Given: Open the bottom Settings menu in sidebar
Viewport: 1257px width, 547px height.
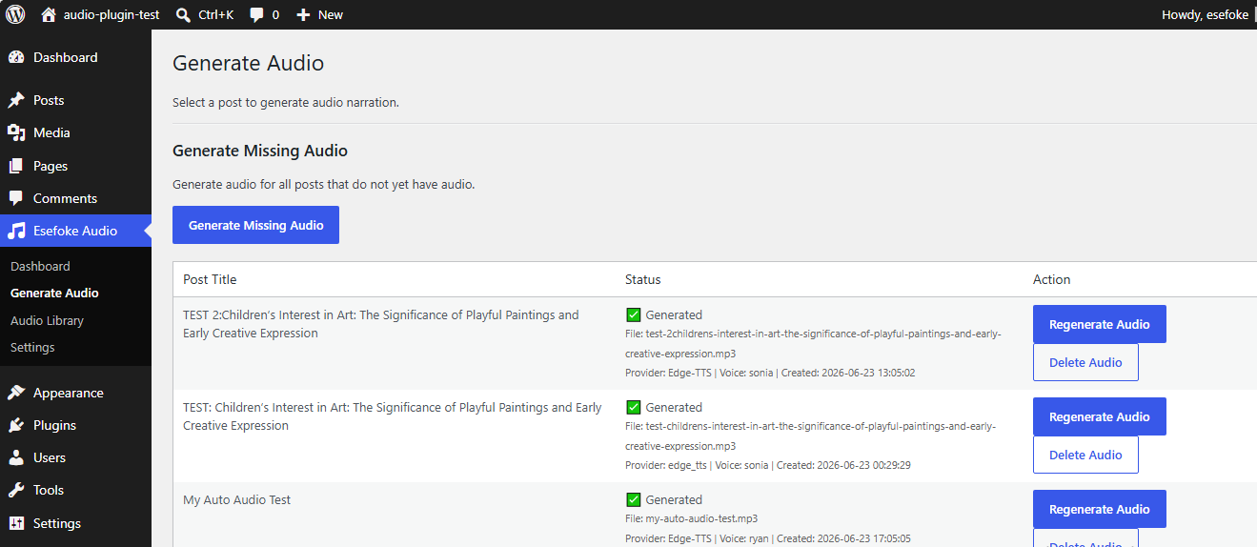Looking at the screenshot, I should pos(75,523).
